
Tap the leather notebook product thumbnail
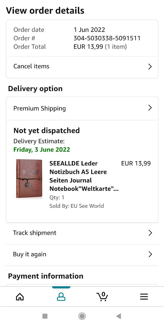29,178
